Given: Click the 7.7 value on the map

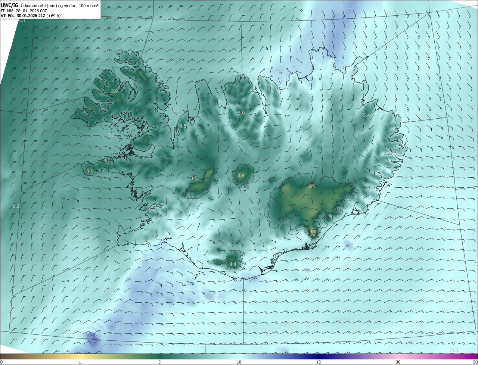Looking at the screenshot, I should click(x=111, y=135).
